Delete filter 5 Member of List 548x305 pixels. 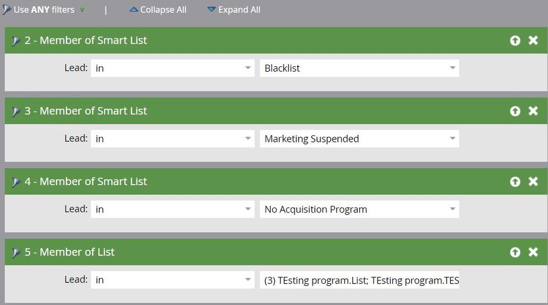[x=533, y=252]
